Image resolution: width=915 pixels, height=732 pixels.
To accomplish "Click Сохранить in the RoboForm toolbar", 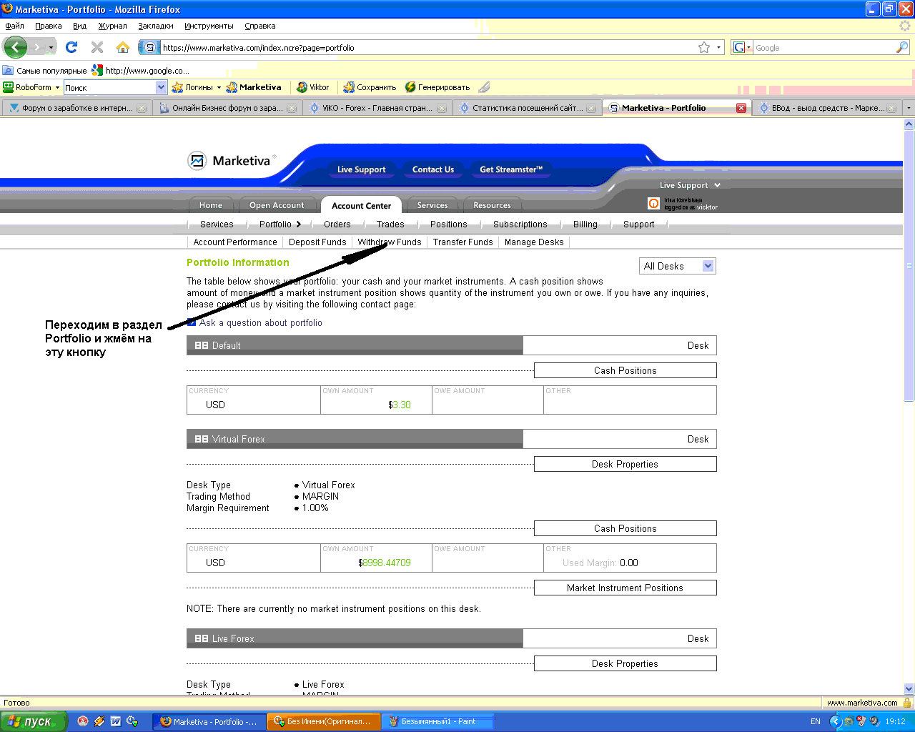I will pos(370,87).
